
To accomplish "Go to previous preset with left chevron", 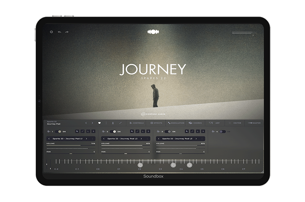I will tap(86, 123).
